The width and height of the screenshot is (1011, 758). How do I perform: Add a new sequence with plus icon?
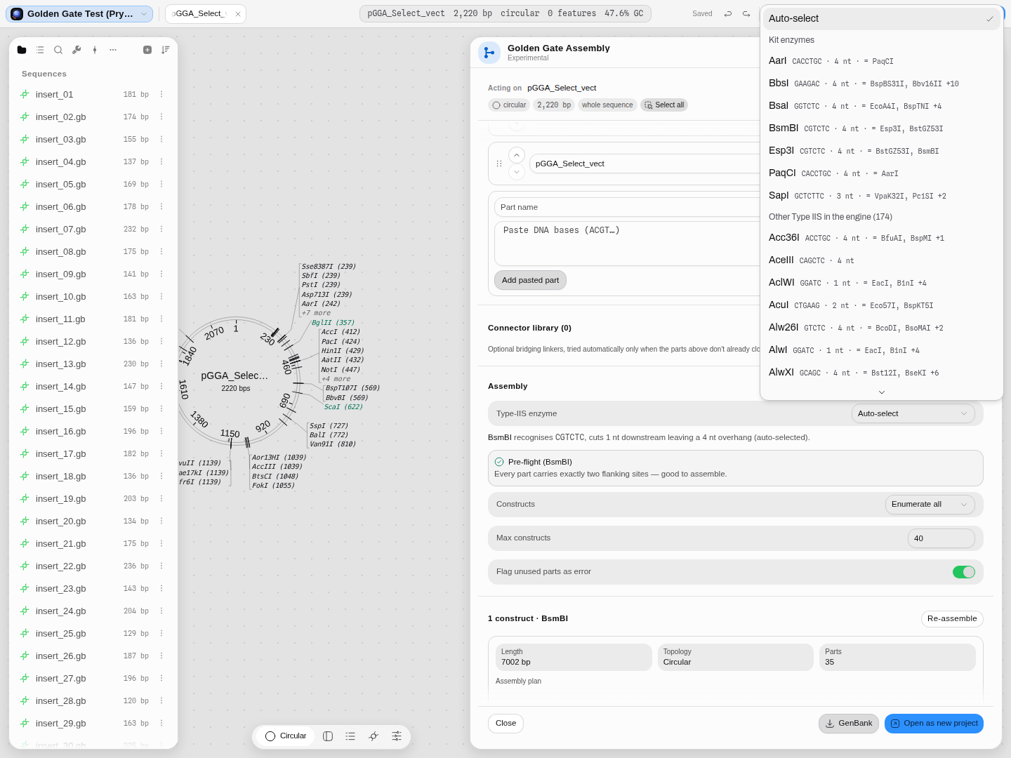(147, 50)
